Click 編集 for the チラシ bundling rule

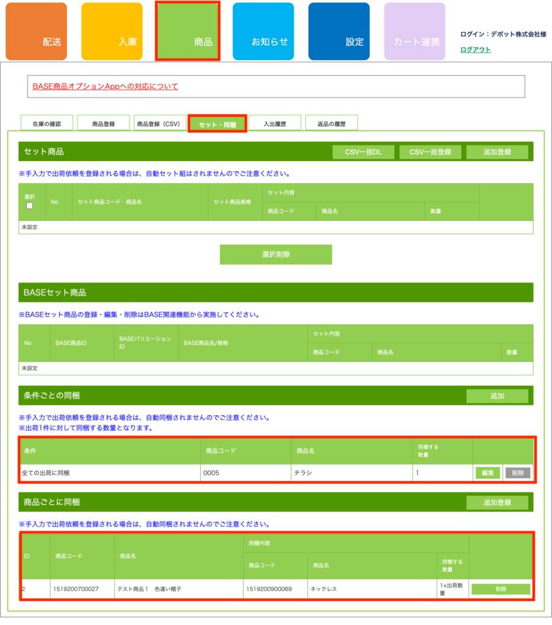487,473
